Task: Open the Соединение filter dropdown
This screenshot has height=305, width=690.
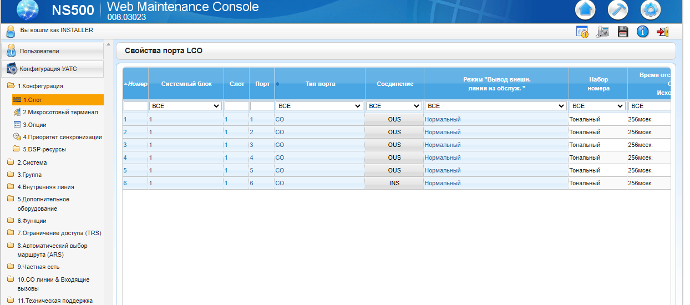Action: 394,106
